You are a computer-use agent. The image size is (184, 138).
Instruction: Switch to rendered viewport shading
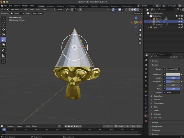(138, 10)
